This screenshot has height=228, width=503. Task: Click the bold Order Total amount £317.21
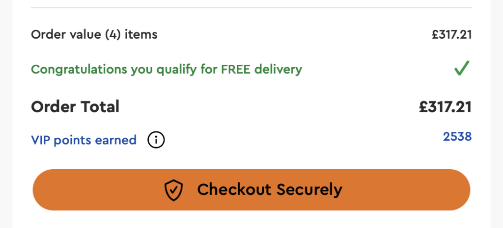(x=445, y=106)
